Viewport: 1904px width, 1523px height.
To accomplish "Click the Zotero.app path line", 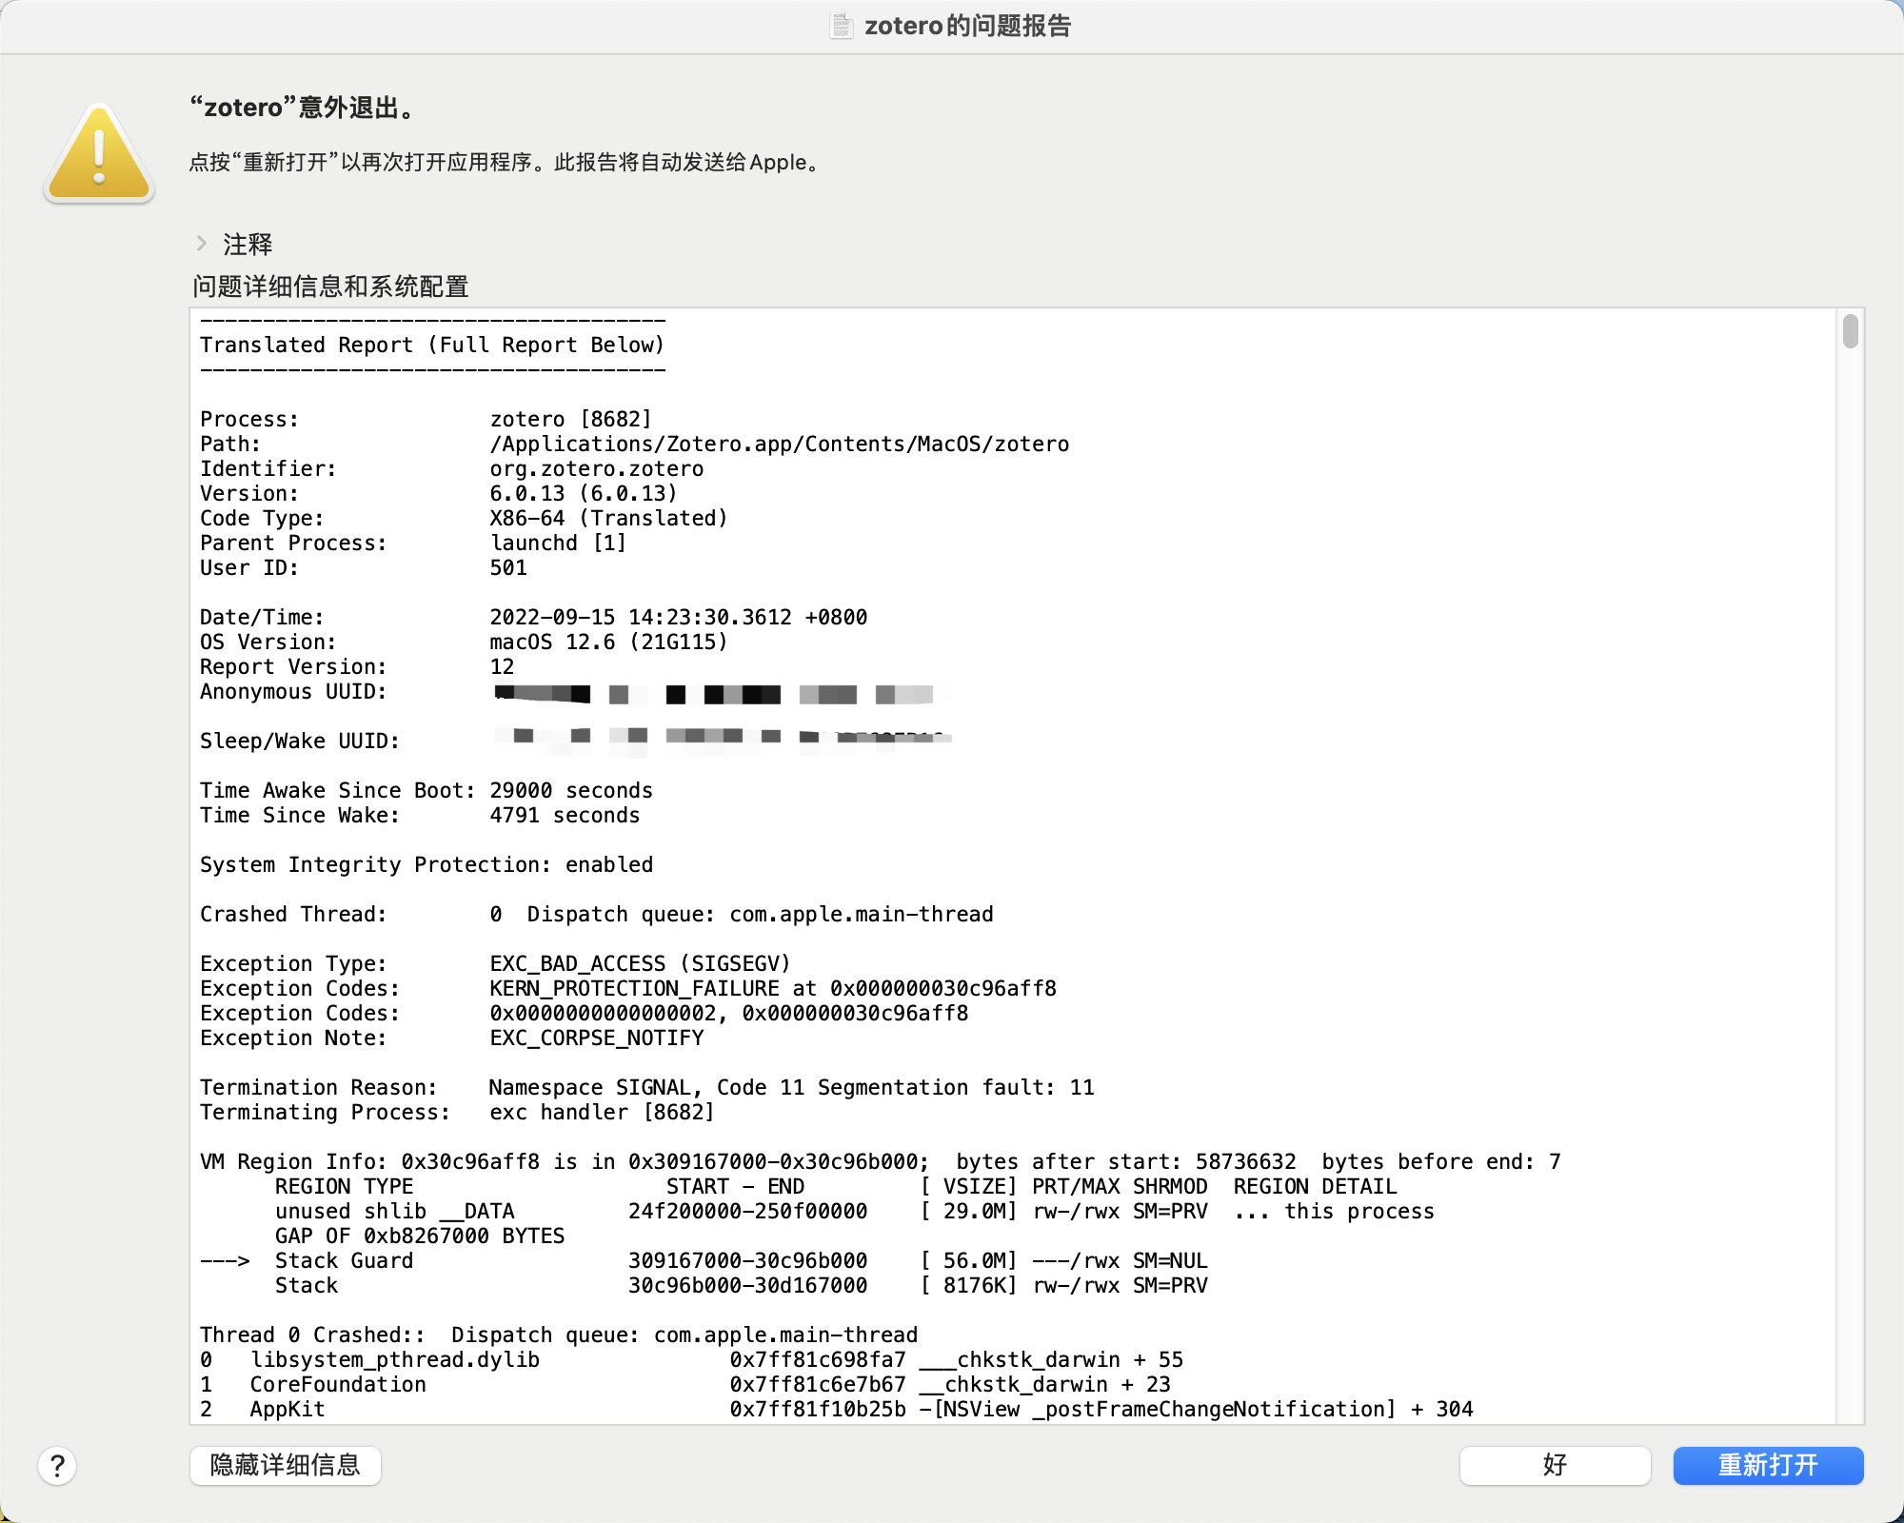I will tap(779, 444).
